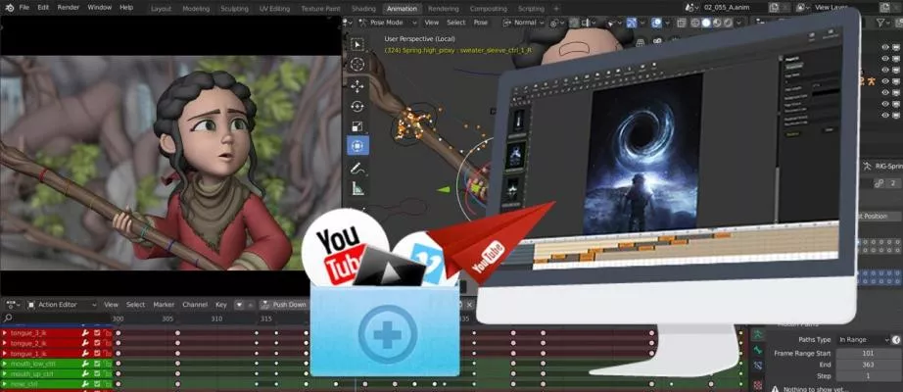
Task: Click the clock icon beside Paths Type
Action: (x=896, y=340)
